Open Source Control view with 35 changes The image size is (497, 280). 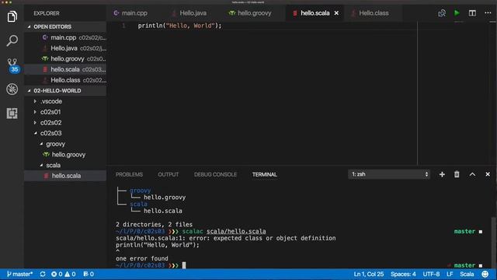(12, 65)
